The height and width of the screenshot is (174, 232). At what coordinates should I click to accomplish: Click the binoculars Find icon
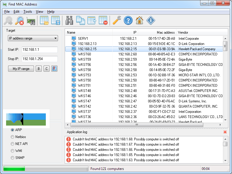click(x=69, y=20)
